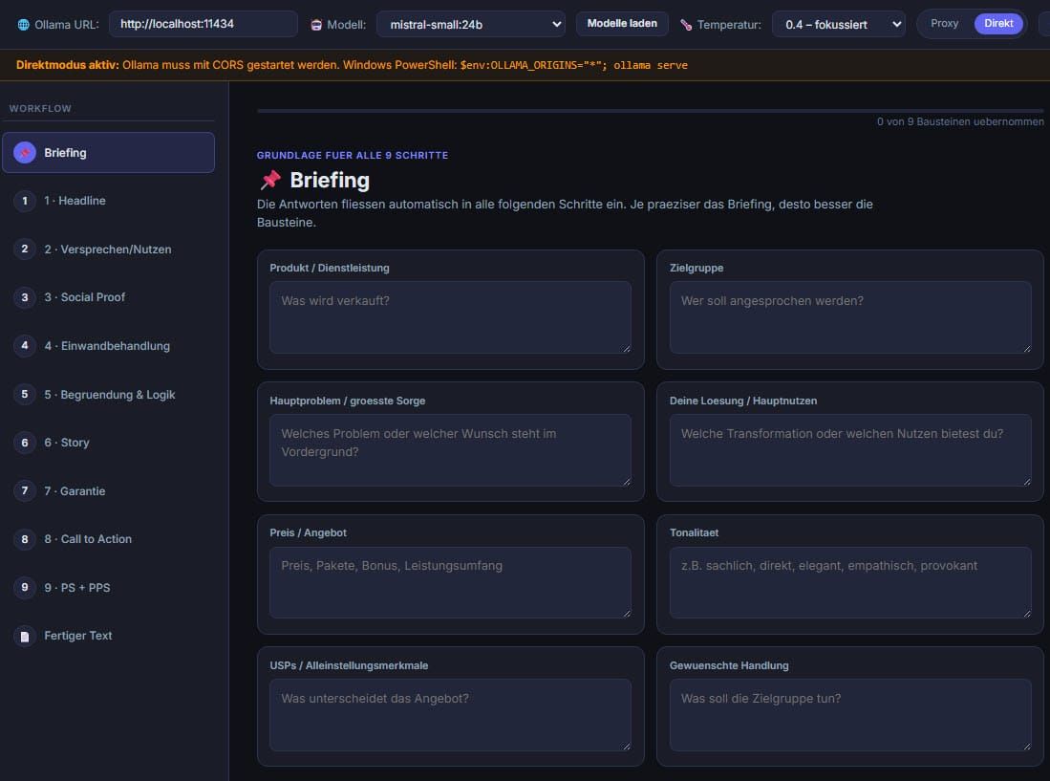Open the mistral-small:24b model dropdown
The height and width of the screenshot is (781, 1050).
coord(471,24)
